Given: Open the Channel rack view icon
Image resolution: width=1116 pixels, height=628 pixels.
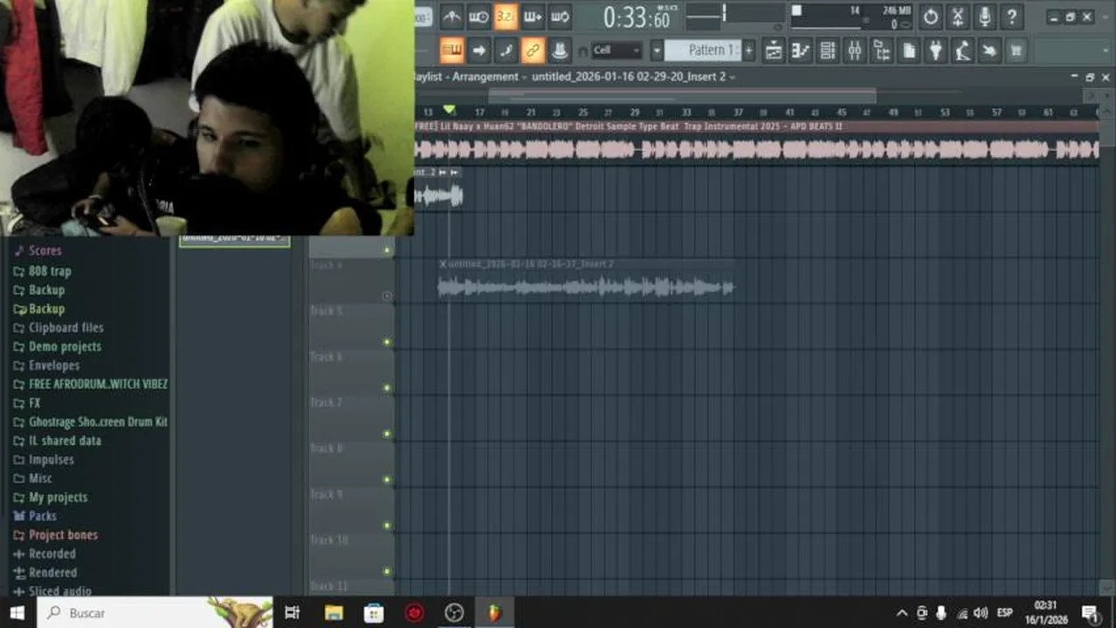Looking at the screenshot, I should 828,51.
